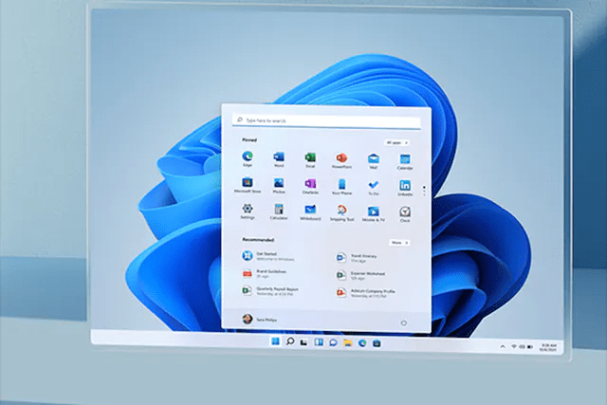Launch PowerPoint from pinned apps
The width and height of the screenshot is (607, 405).
coord(341,160)
